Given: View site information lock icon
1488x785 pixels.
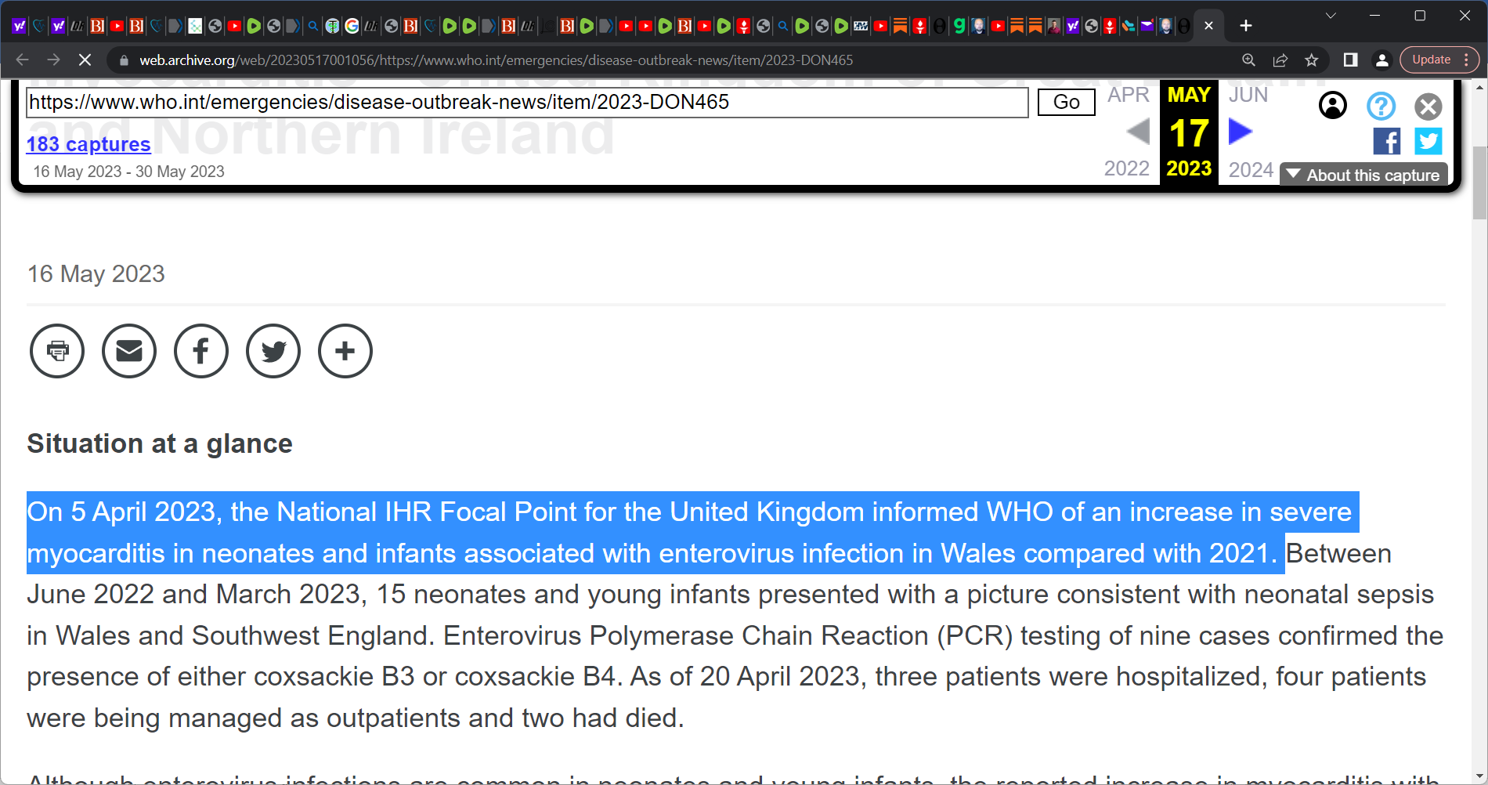Looking at the screenshot, I should click(123, 60).
